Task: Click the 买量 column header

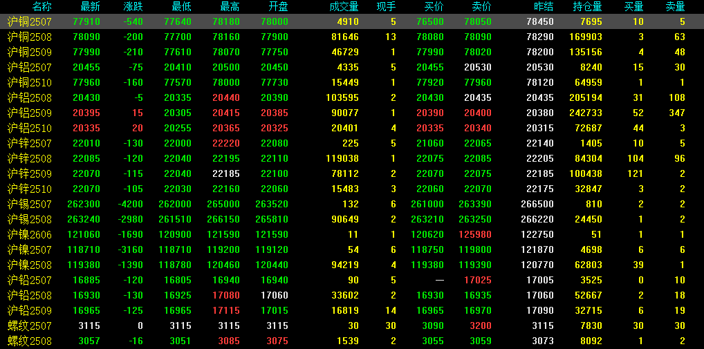Action: [x=634, y=7]
